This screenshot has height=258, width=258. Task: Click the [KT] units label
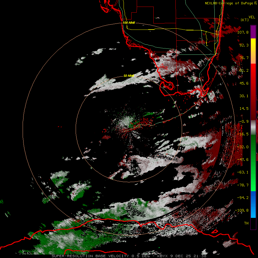pos(245,20)
